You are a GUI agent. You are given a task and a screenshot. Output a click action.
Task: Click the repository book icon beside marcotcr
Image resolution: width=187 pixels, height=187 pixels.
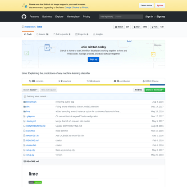click(x=23, y=27)
